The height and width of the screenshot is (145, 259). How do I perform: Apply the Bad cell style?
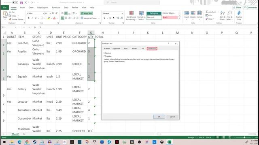pyautogui.click(x=170, y=17)
